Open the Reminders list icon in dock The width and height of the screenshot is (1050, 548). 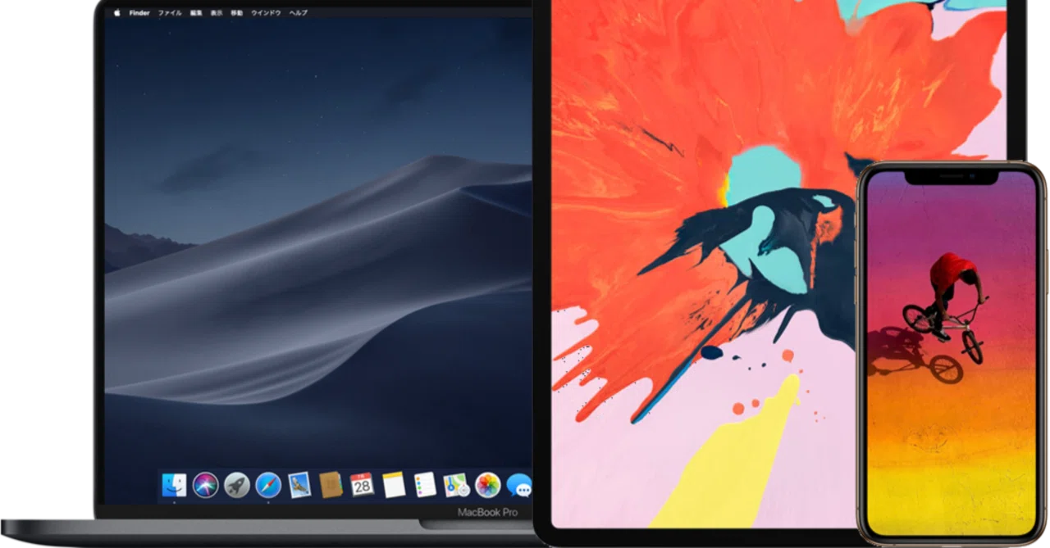tap(425, 485)
